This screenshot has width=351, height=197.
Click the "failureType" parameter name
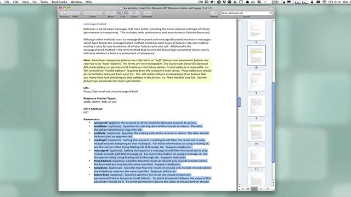101,175
